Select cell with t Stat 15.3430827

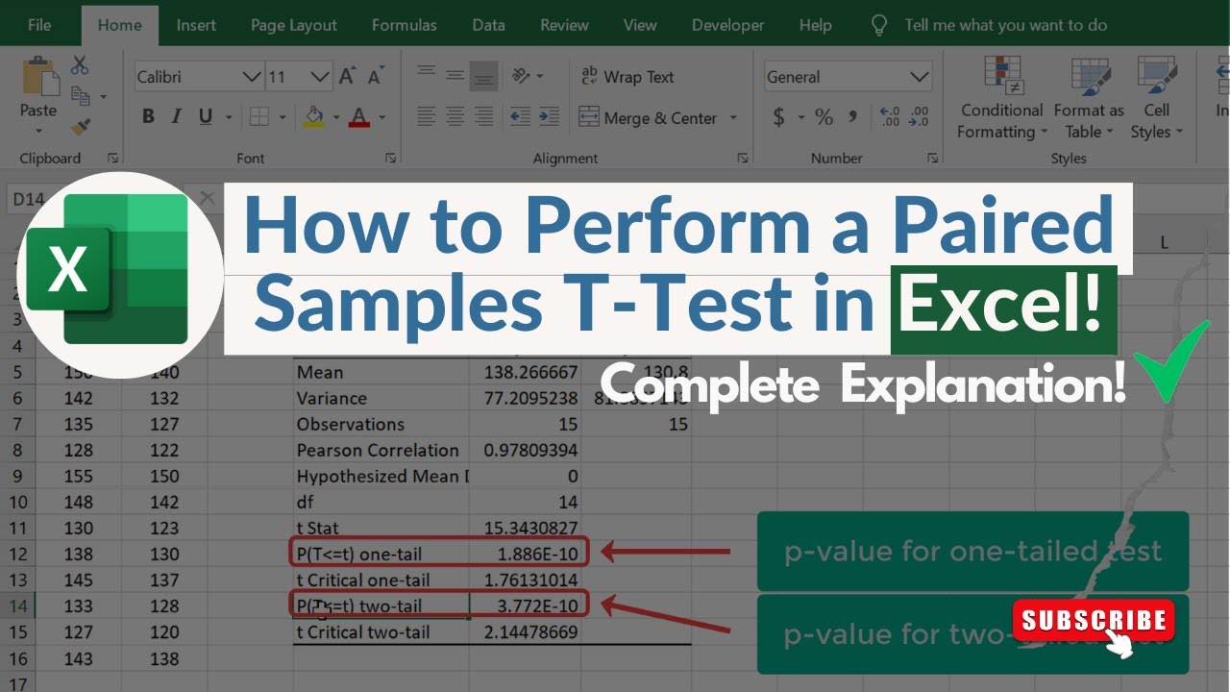pyautogui.click(x=526, y=528)
